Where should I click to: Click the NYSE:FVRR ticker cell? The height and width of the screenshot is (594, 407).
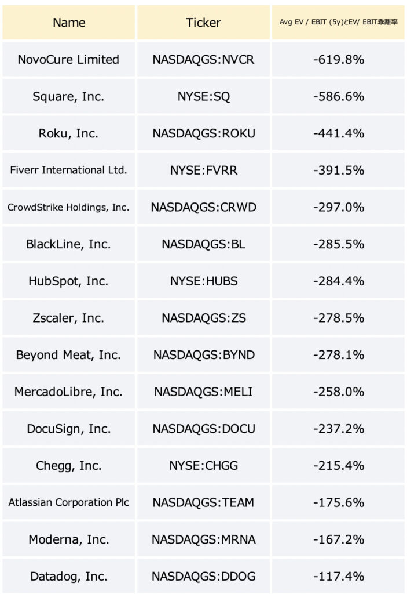204,170
